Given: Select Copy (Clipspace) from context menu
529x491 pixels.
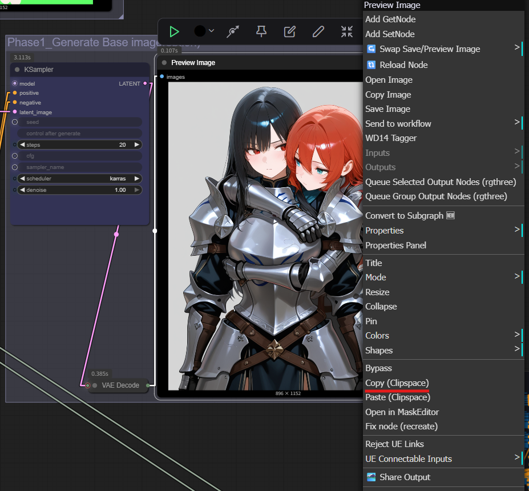Looking at the screenshot, I should [397, 383].
